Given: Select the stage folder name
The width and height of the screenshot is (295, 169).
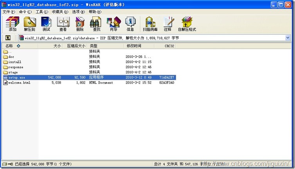Looking at the screenshot, I should pos(13,72).
